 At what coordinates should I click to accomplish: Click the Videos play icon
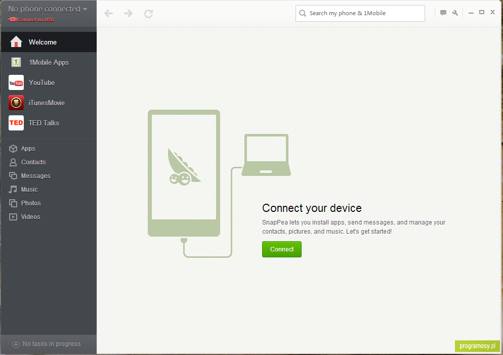[x=13, y=217]
